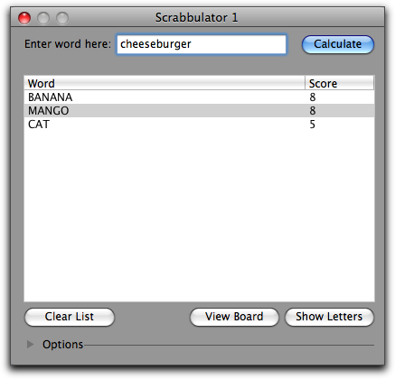
Task: Click the score 8 in MANGO row
Action: 313,111
